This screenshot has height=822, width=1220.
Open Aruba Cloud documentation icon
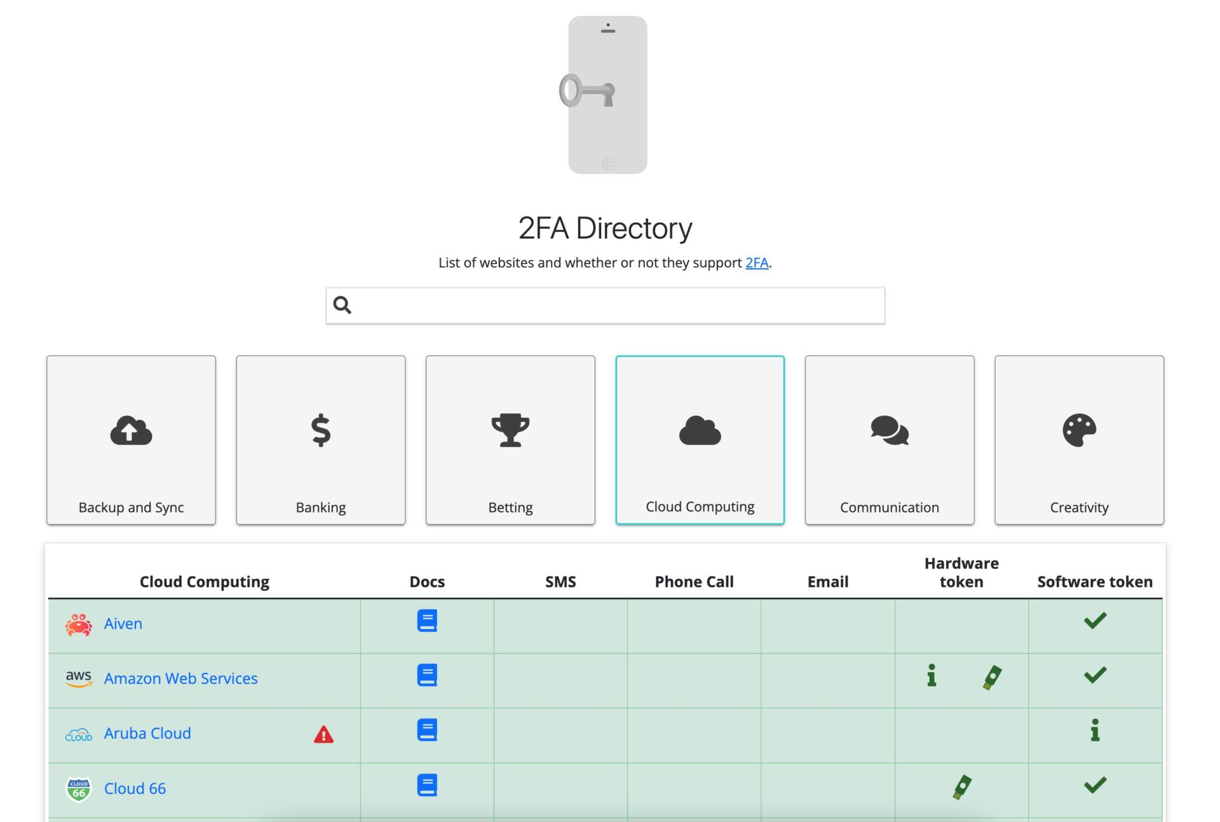(427, 730)
